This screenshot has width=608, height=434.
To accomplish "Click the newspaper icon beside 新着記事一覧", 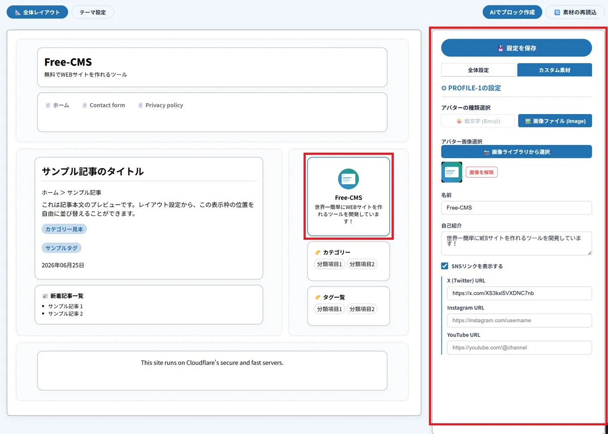I will click(x=45, y=296).
